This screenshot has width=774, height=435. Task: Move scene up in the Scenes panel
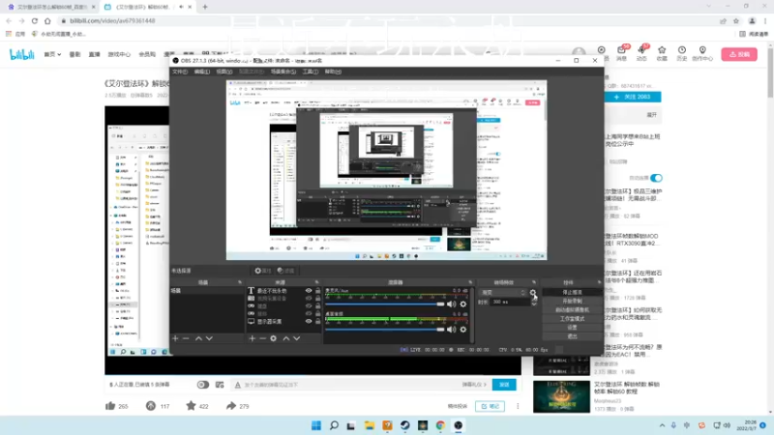(198, 338)
